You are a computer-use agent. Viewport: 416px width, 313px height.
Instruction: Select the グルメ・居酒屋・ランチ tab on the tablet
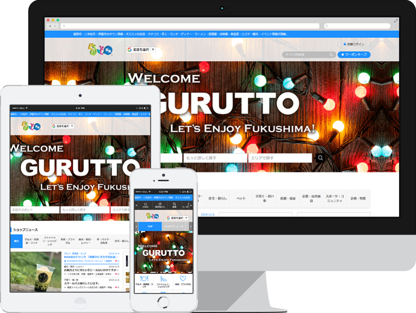point(32,241)
